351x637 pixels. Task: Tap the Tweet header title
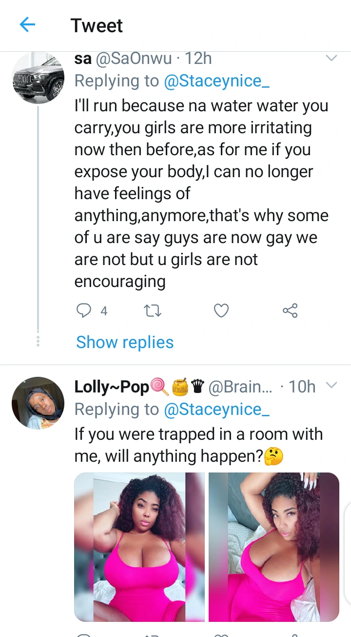(97, 25)
